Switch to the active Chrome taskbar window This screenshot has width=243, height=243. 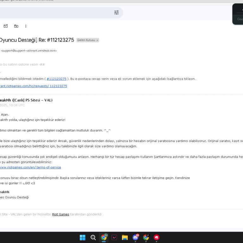coord(104,237)
